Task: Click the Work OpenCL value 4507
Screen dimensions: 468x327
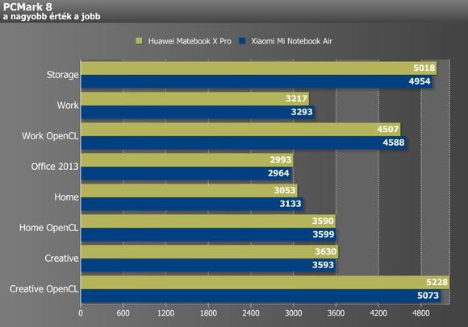Action: (x=387, y=129)
